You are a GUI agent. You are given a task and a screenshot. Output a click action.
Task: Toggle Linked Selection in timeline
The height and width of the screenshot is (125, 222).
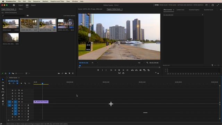(17, 83)
